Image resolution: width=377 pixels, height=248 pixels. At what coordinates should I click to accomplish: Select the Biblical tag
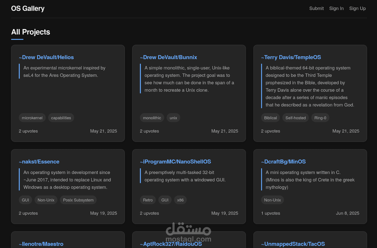[x=270, y=118]
